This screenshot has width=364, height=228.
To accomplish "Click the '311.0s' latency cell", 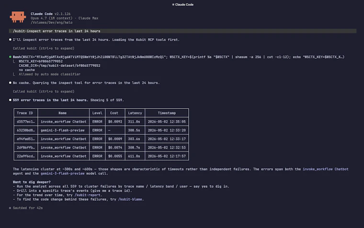I will pyautogui.click(x=134, y=121).
